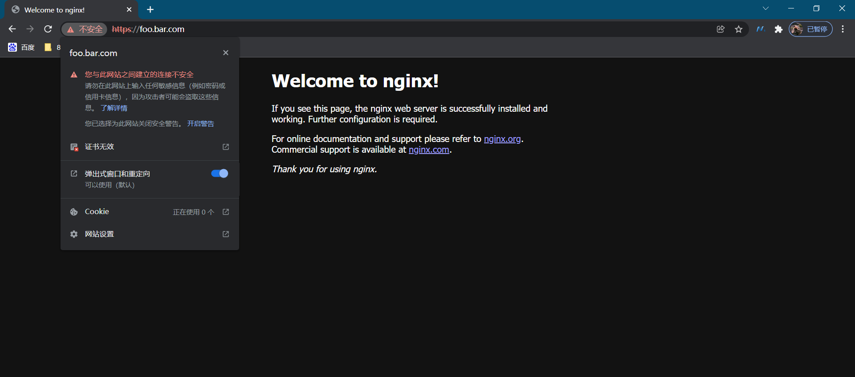
Task: Open Chrome's three-dot menu
Action: click(x=843, y=29)
